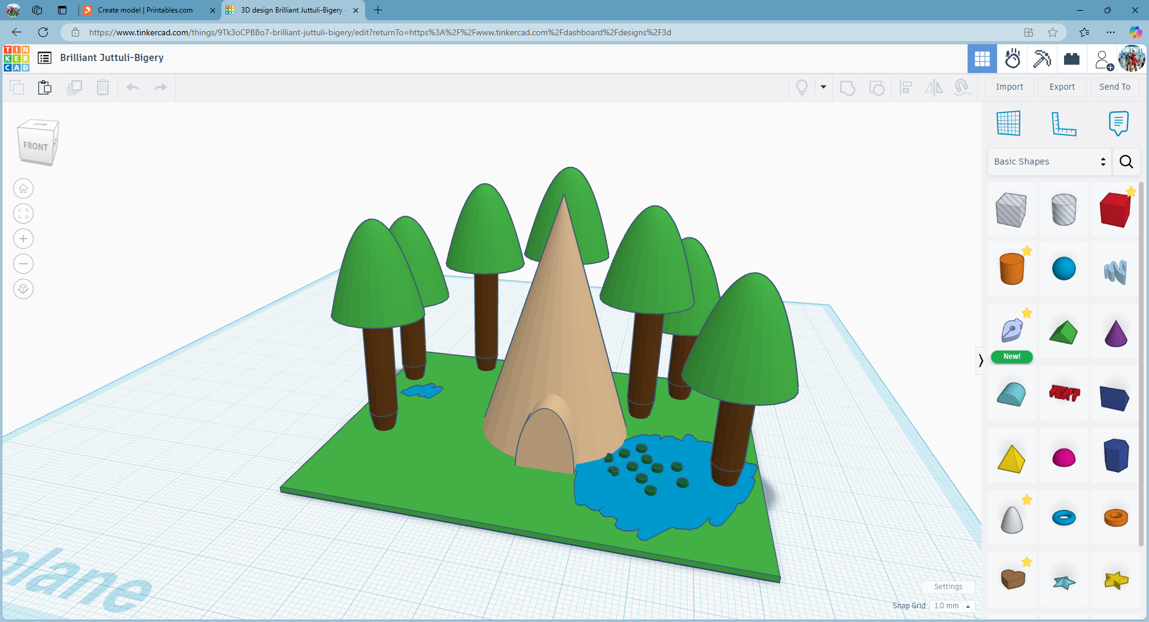Switch to Sim Lab apple icon
The image size is (1149, 622).
tap(1013, 59)
